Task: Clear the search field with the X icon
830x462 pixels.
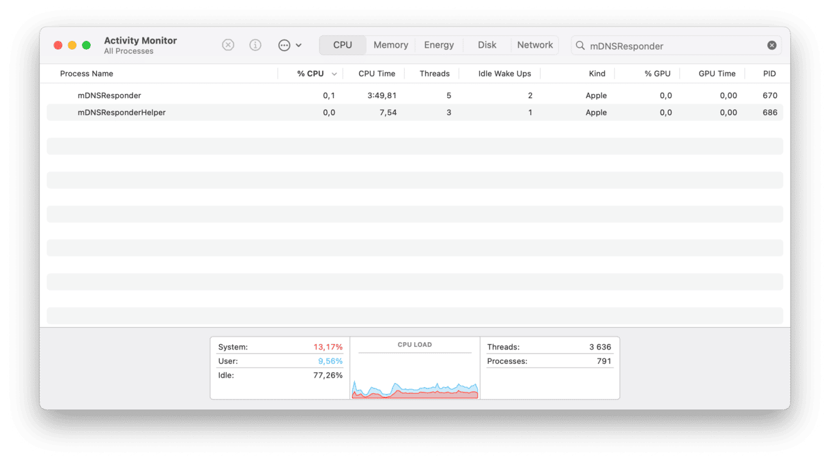Action: (771, 46)
